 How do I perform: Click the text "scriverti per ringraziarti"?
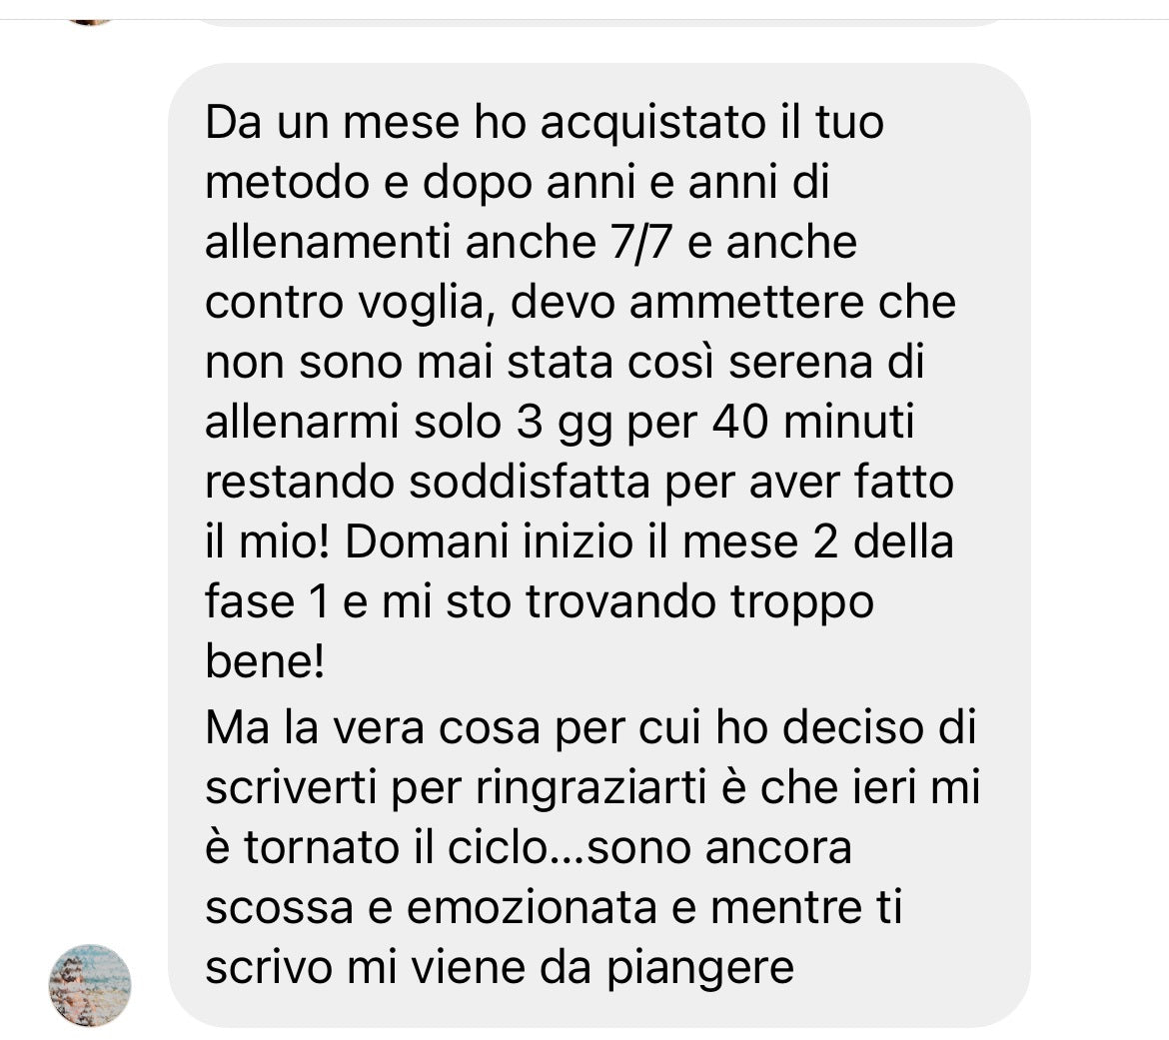[456, 788]
